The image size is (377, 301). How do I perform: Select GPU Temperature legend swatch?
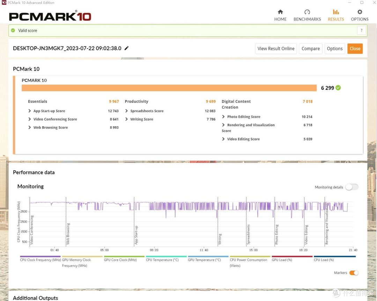coord(208,257)
